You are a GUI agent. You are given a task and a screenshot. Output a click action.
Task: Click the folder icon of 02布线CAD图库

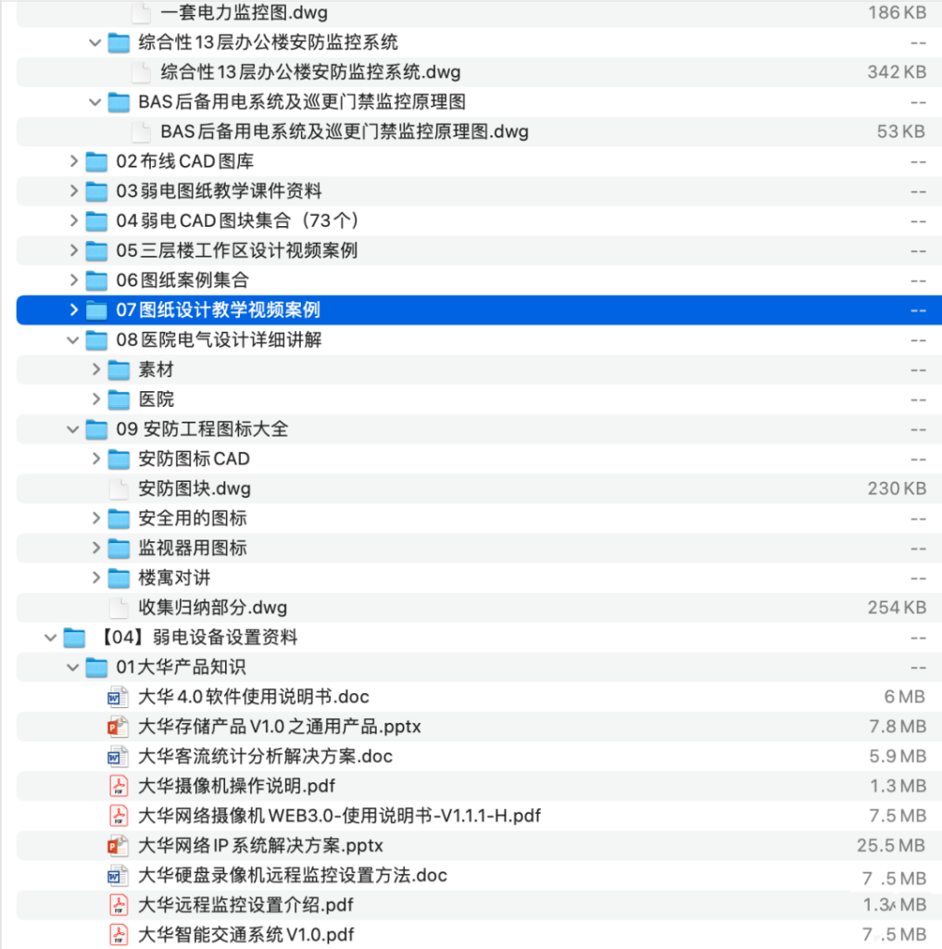[96, 161]
